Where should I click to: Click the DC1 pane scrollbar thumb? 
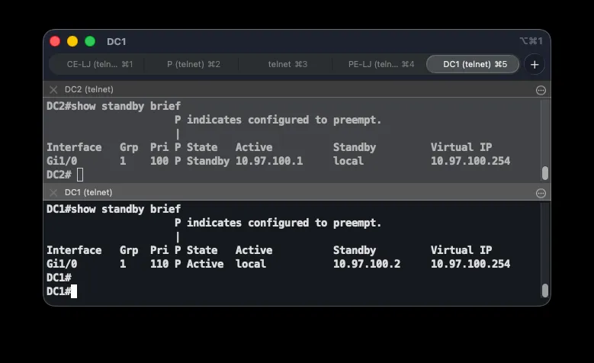(x=545, y=291)
